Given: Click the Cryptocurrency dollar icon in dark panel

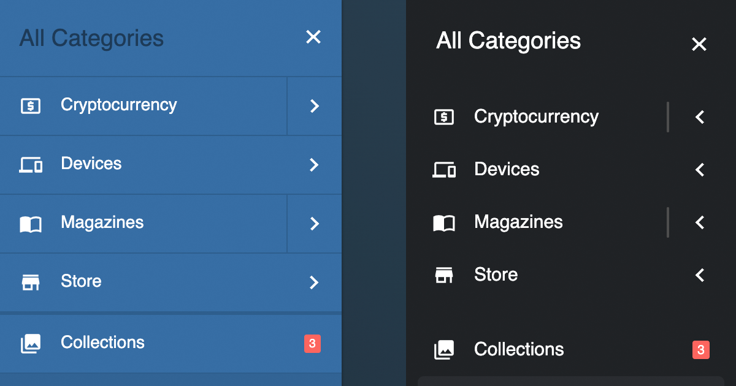Looking at the screenshot, I should [444, 117].
